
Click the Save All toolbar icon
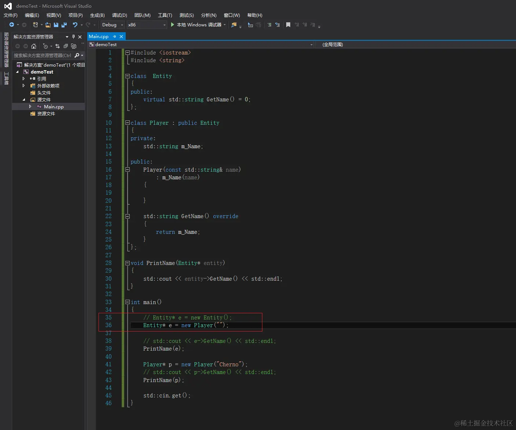(x=64, y=25)
